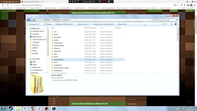Select the screenshots folder
This screenshot has width=197, height=111.
click(x=58, y=65)
